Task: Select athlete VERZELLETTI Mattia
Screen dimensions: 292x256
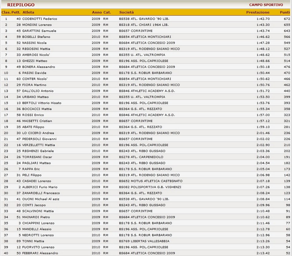Action: coord(38,145)
